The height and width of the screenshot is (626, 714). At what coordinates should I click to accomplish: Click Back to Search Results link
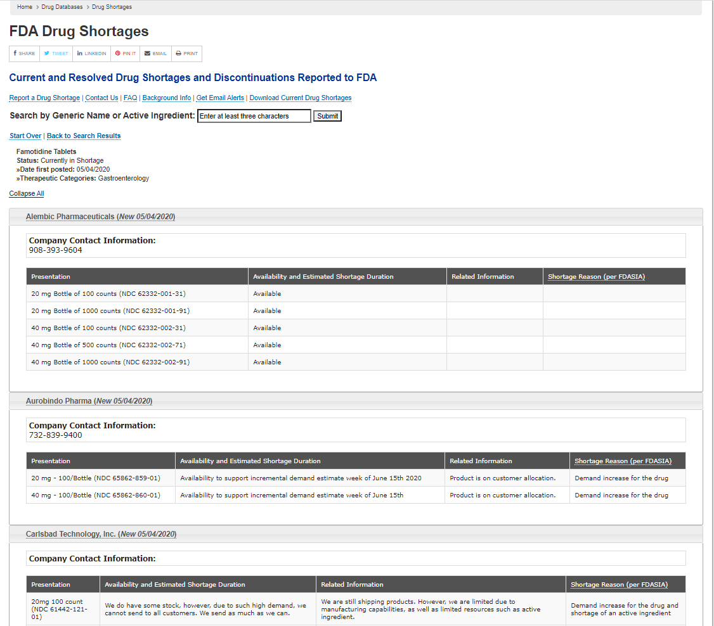(x=84, y=136)
